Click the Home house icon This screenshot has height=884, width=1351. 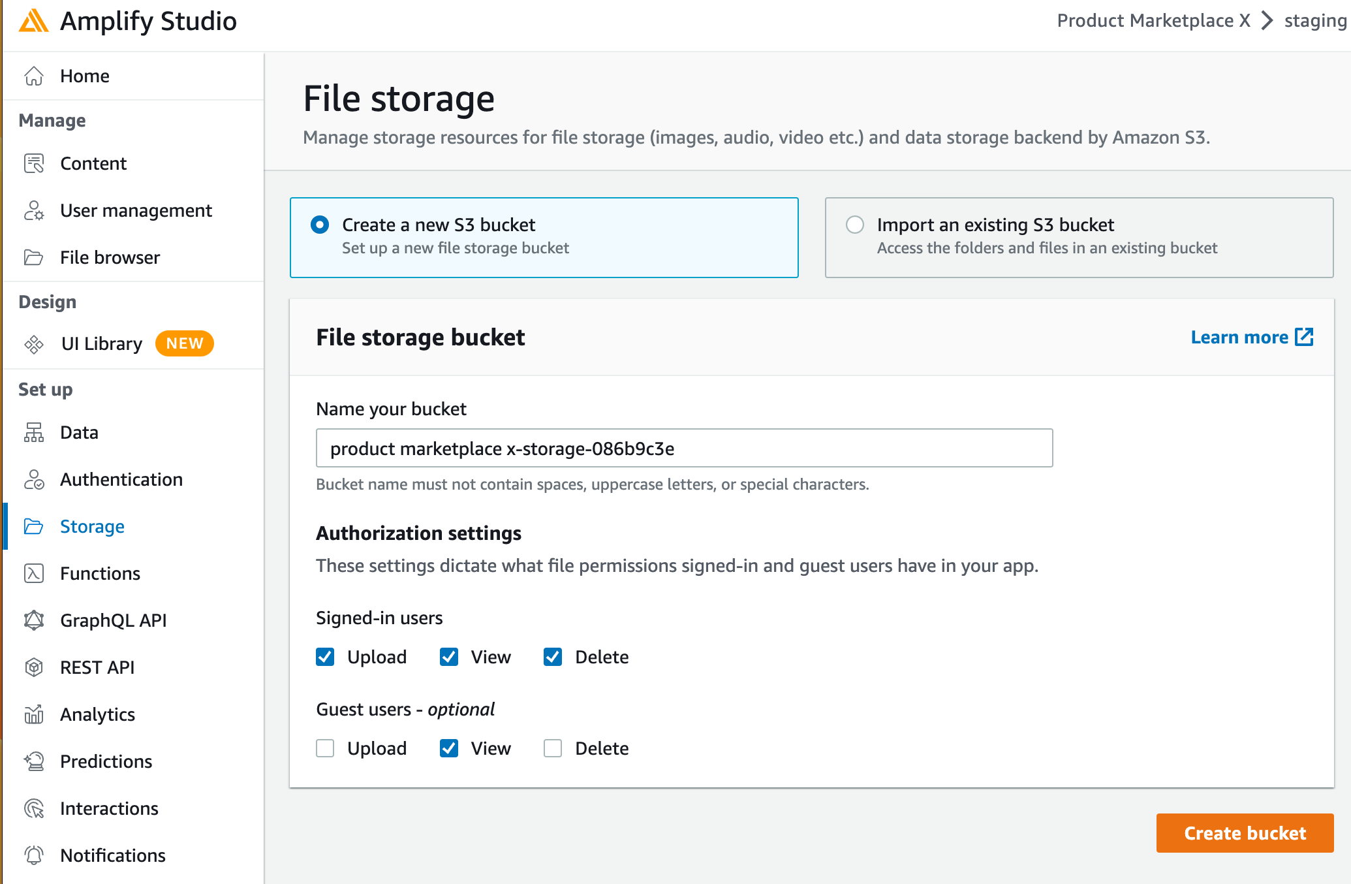[34, 76]
